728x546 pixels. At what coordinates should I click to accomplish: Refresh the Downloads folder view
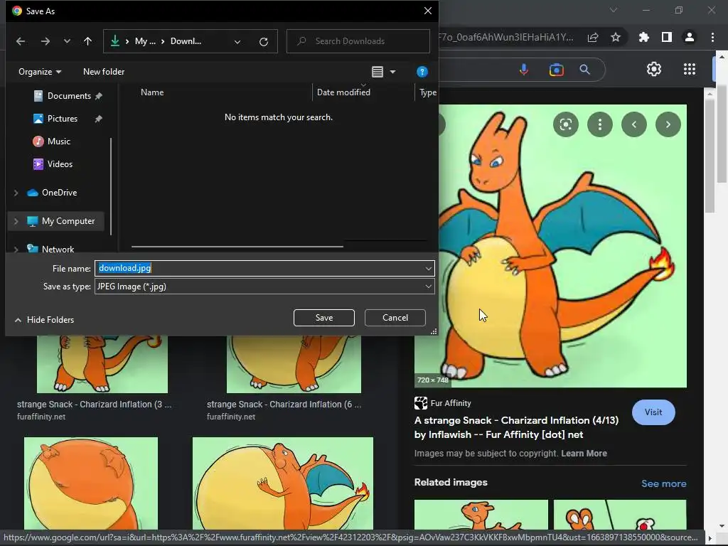264,42
